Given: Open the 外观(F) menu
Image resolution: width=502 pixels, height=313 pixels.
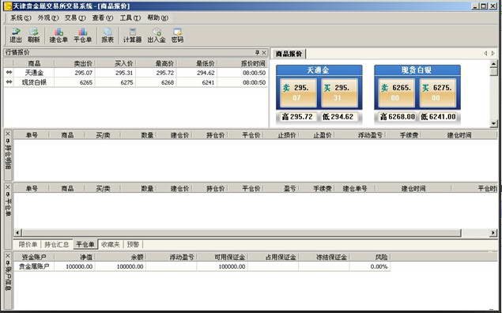Looking at the screenshot, I should click(x=48, y=18).
